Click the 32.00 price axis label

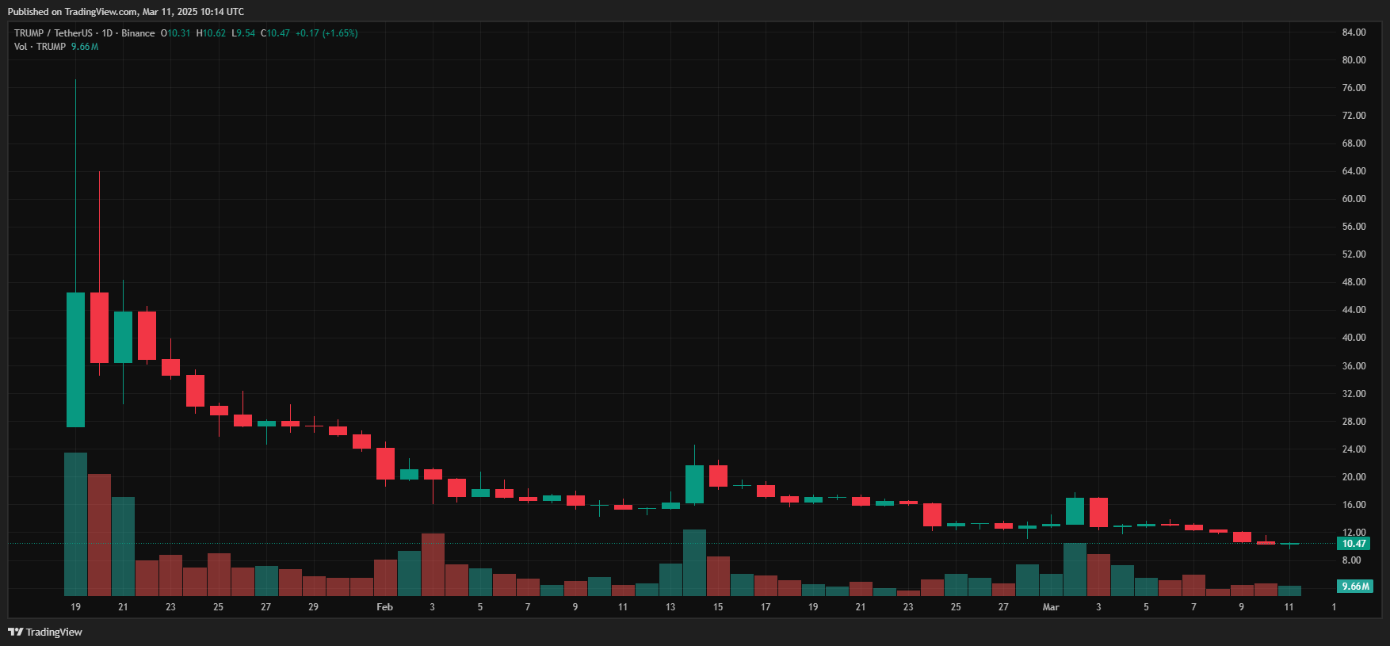pos(1354,394)
